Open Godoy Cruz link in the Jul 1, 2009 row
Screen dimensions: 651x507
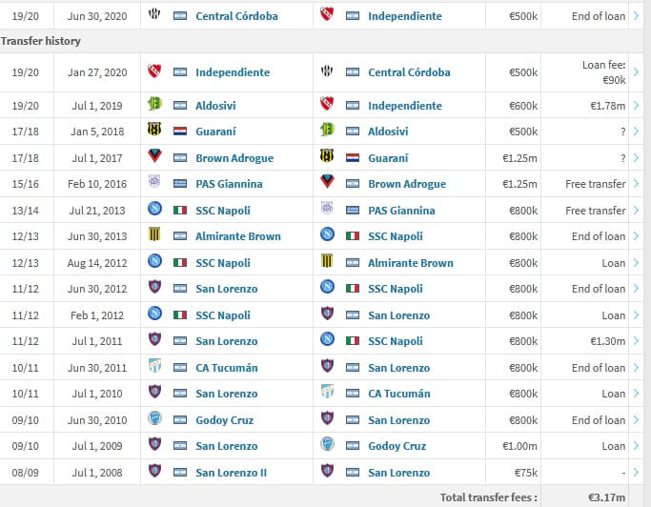coord(397,445)
